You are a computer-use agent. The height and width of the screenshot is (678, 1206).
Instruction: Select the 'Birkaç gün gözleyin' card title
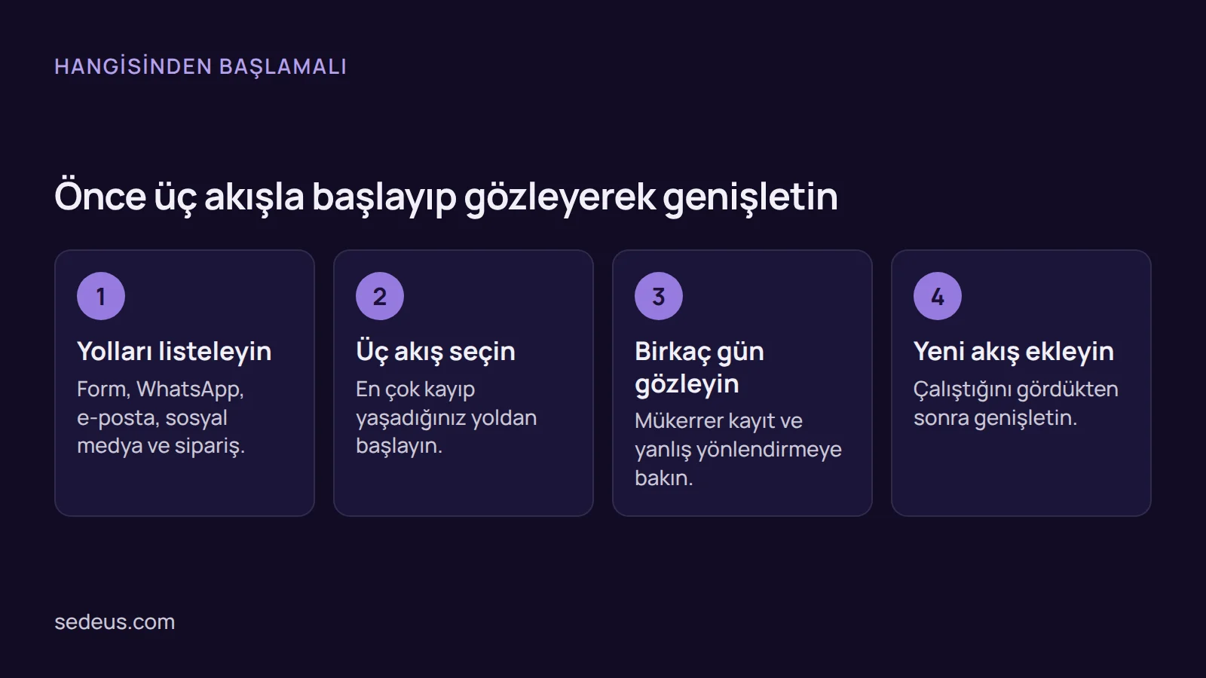(699, 368)
